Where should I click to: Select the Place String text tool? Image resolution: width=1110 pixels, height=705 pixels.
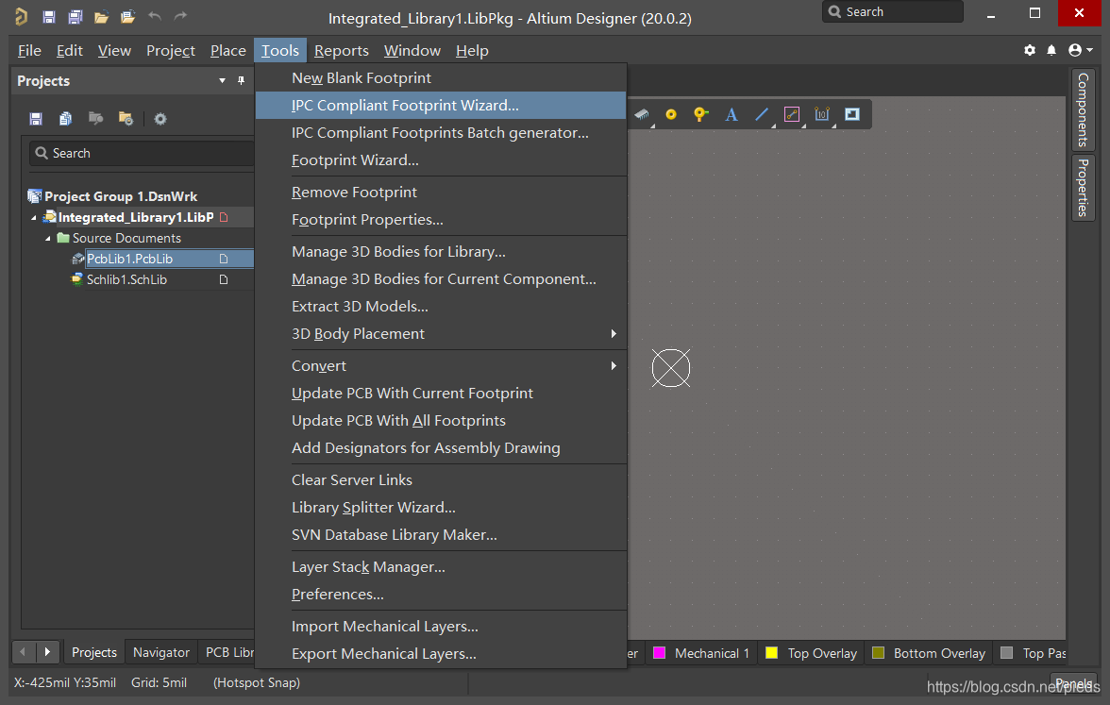(x=731, y=114)
